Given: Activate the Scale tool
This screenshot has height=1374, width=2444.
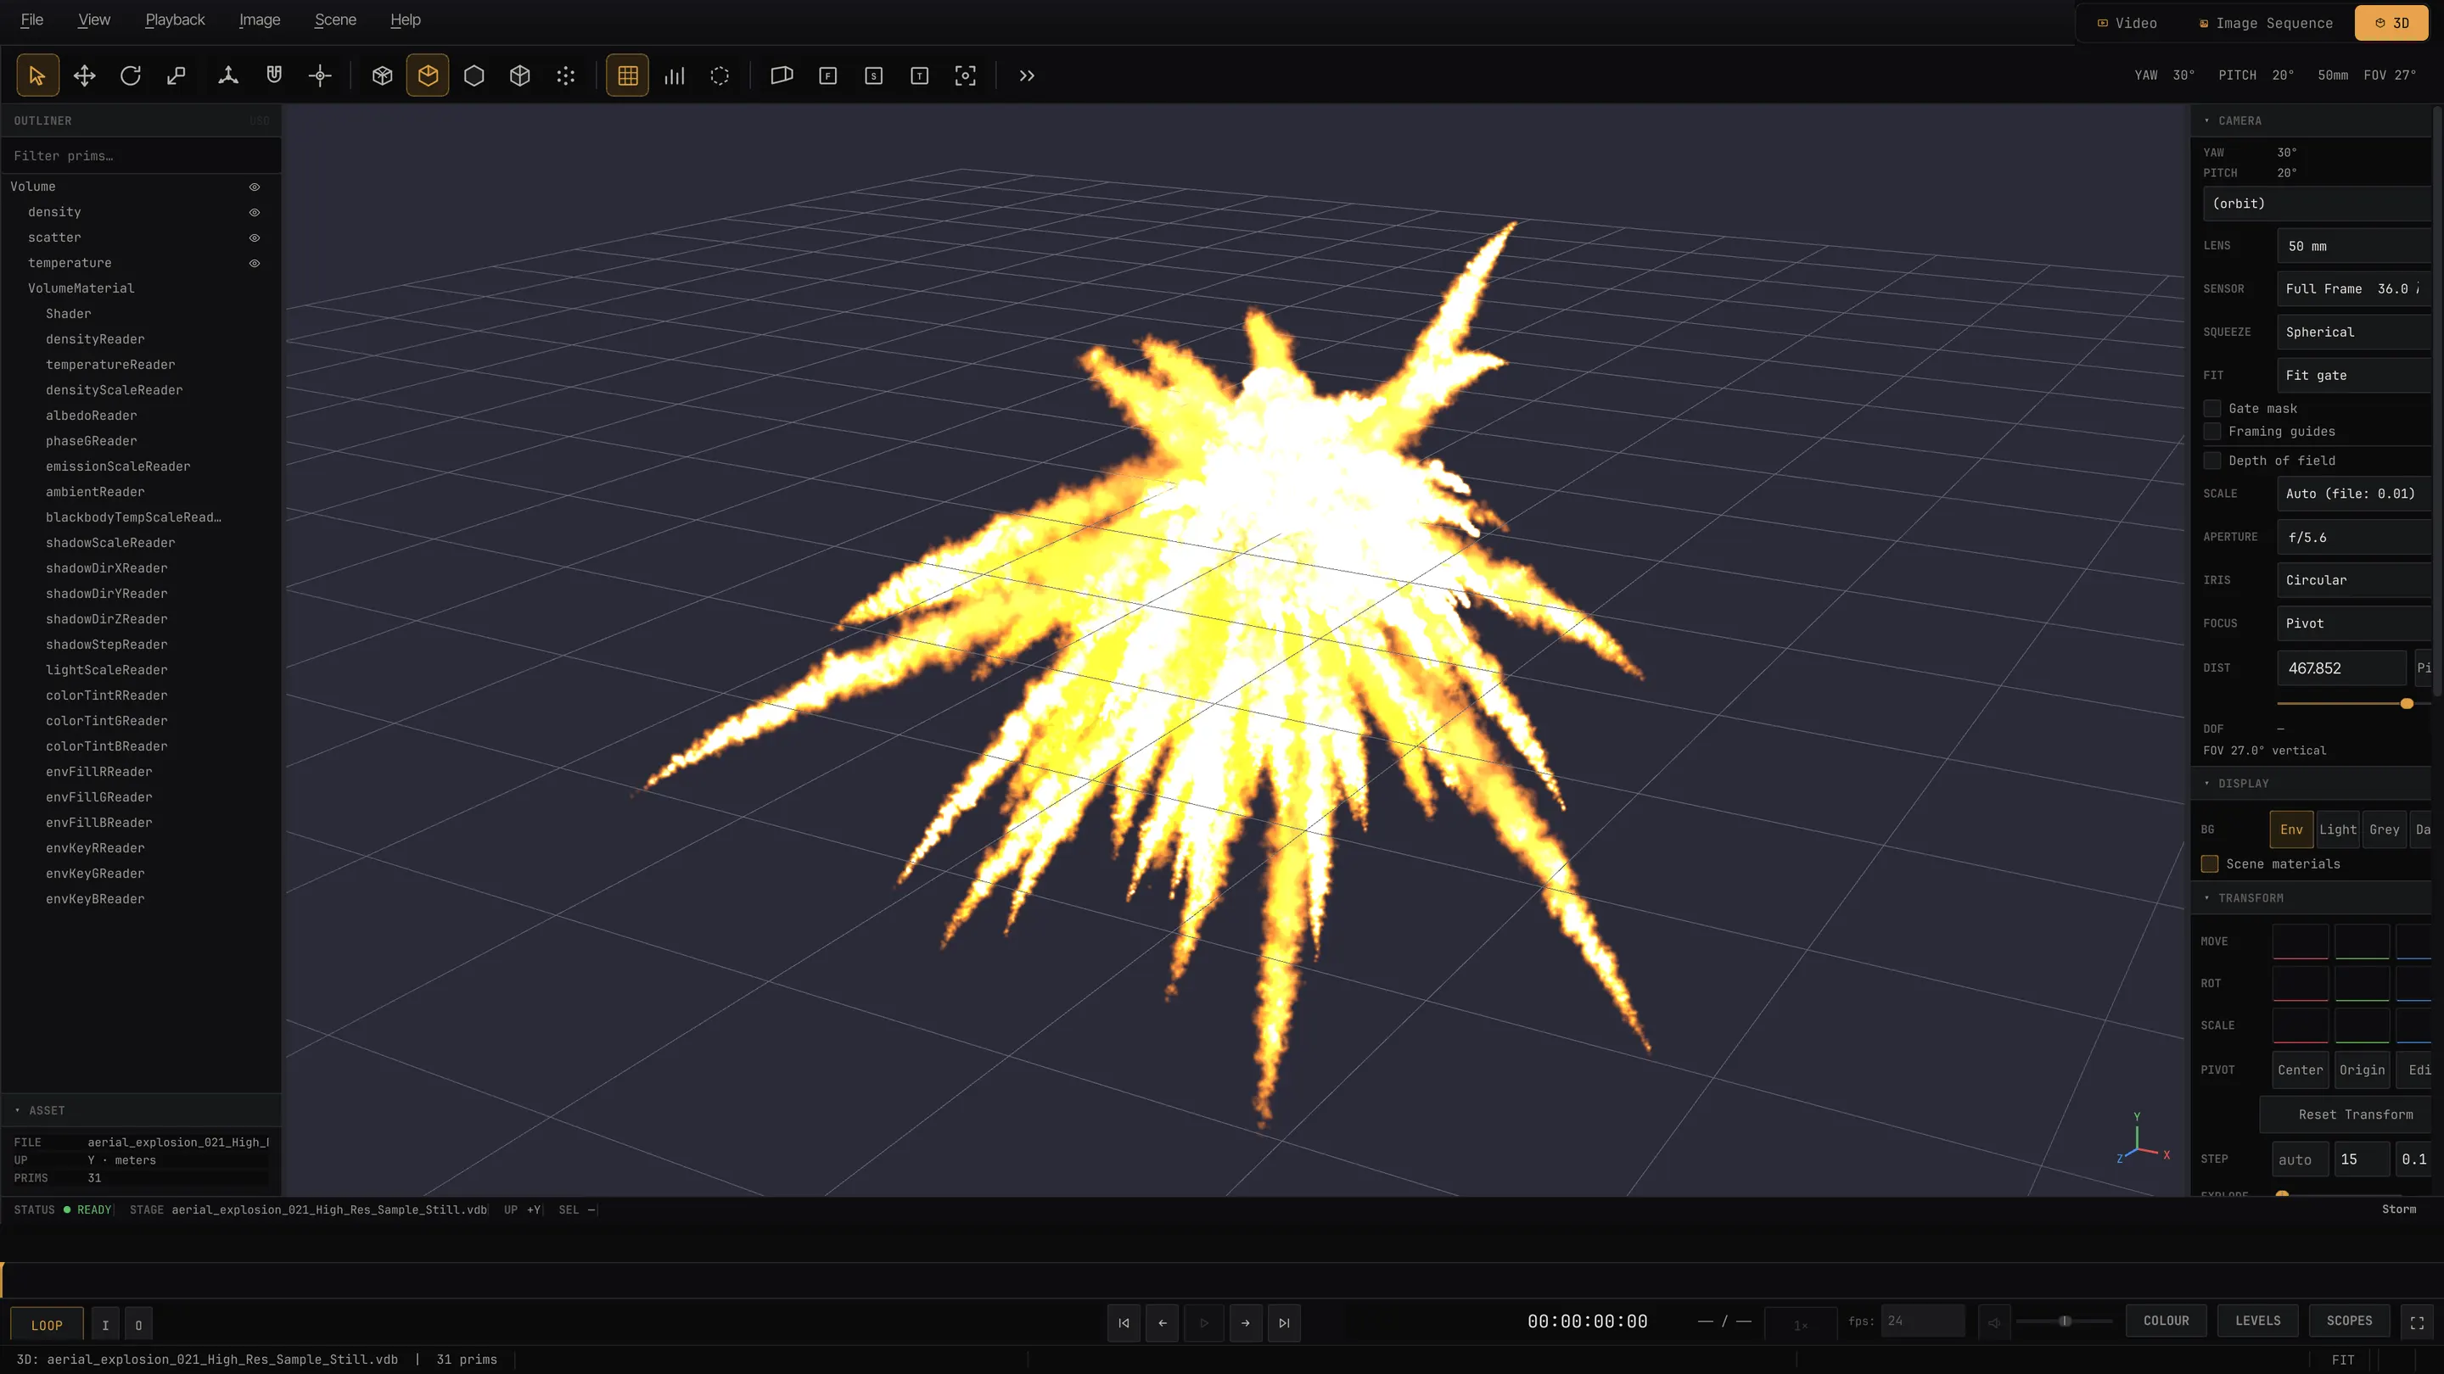Looking at the screenshot, I should pos(177,75).
